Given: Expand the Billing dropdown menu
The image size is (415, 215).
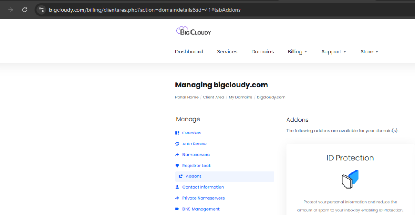Looking at the screenshot, I should pyautogui.click(x=297, y=52).
